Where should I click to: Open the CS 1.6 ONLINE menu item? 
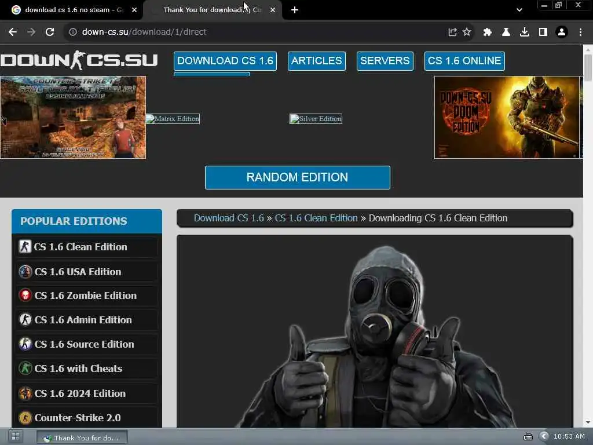coord(464,61)
